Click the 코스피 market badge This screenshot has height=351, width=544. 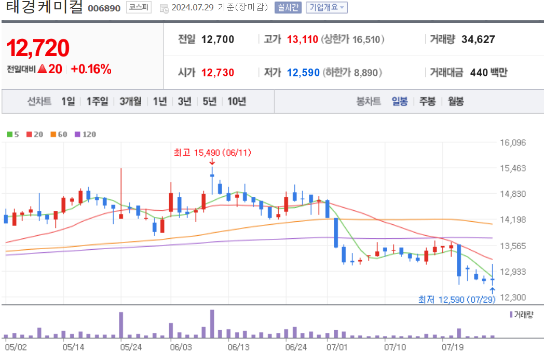pyautogui.click(x=139, y=7)
